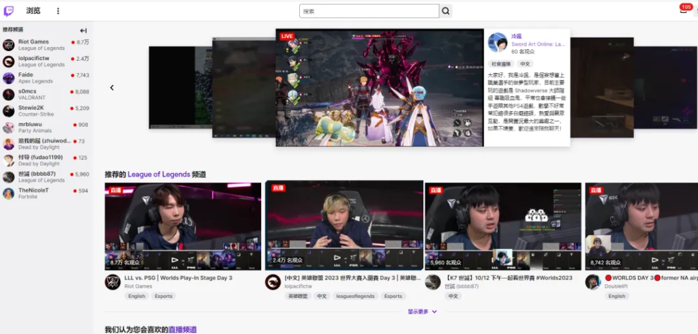Click Esports tag under Riot Games stream
This screenshot has height=334, width=698.
(x=164, y=296)
